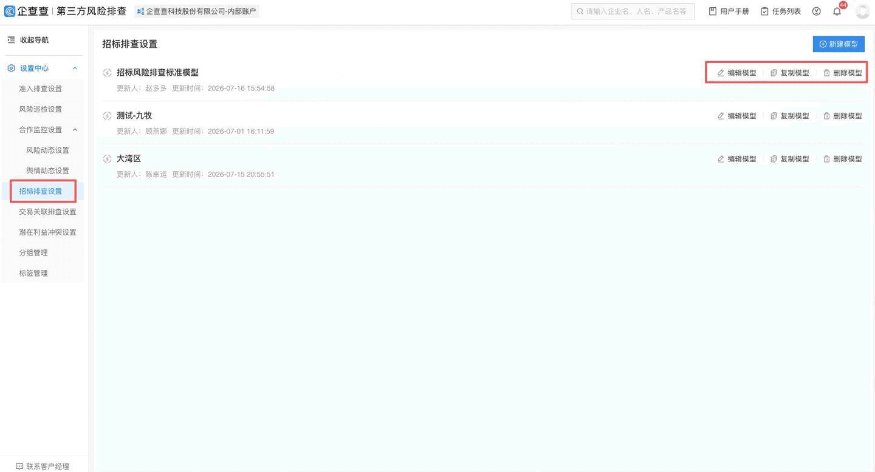Viewport: 875px width, 472px height.
Task: Click 联系客户经理 at sidebar bottom
Action: 43,467
